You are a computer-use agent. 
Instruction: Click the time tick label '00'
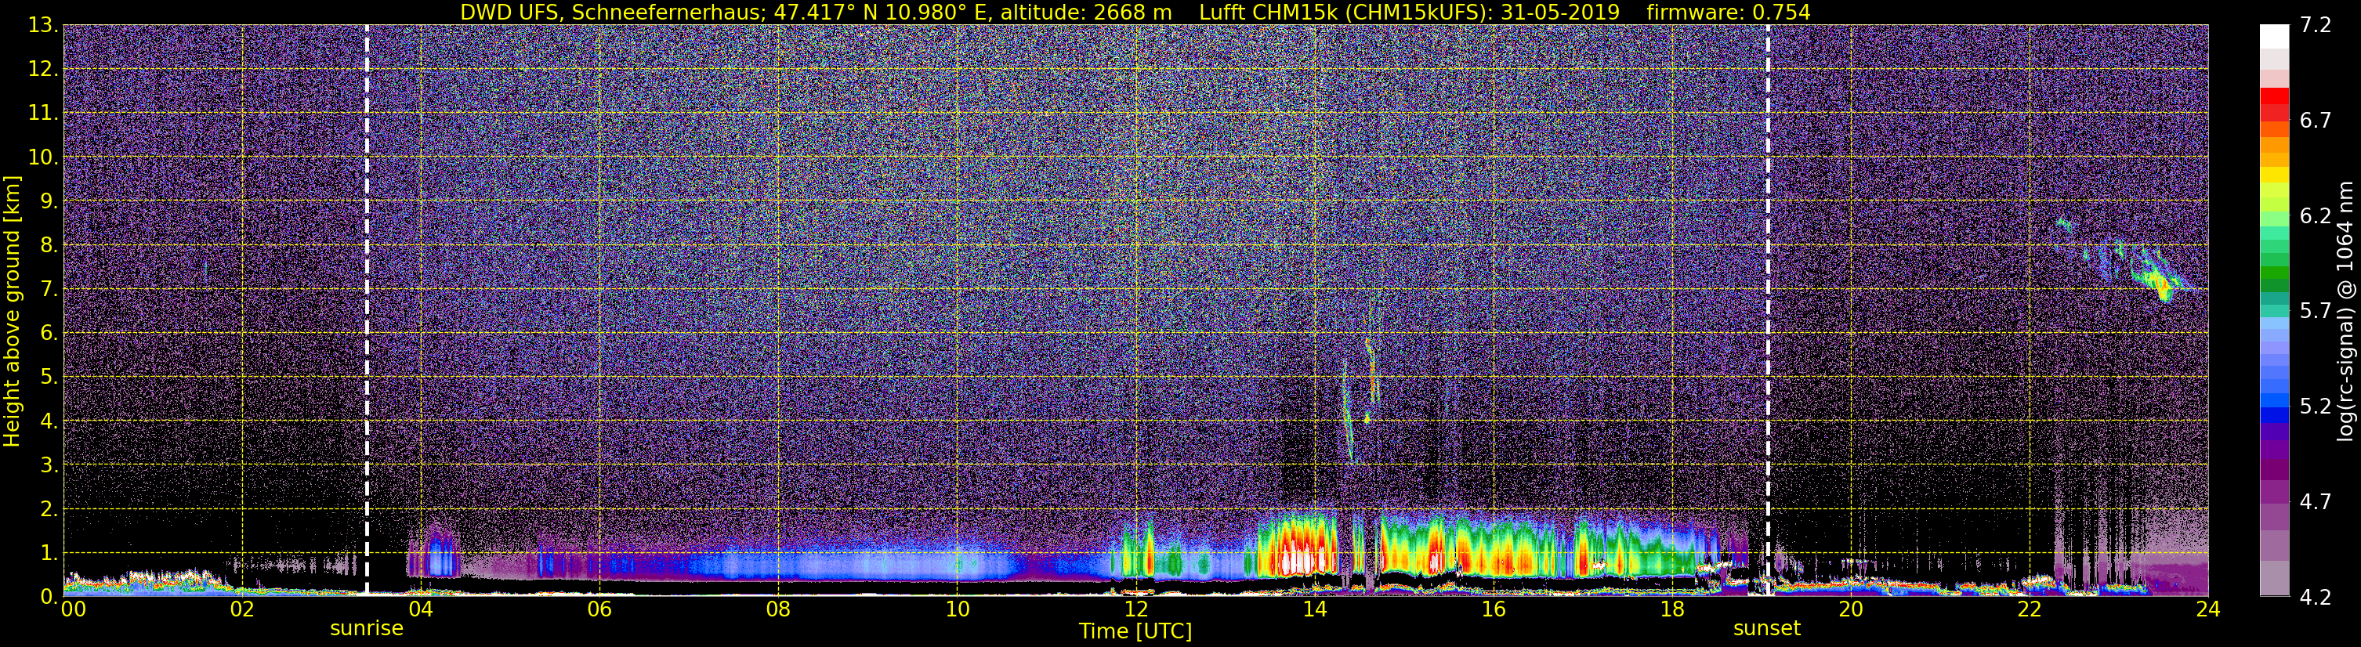coord(72,610)
